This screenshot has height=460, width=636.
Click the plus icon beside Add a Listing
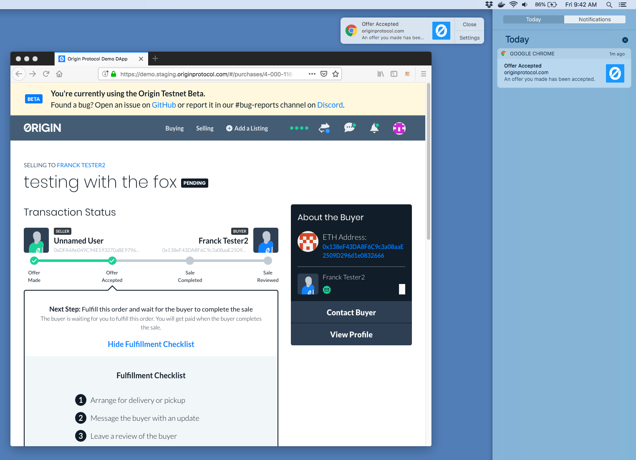[x=229, y=128]
